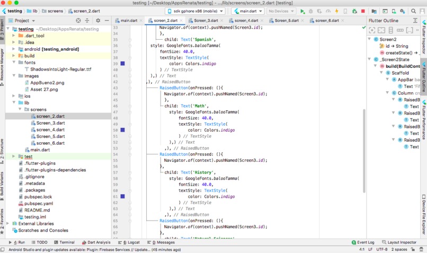The width and height of the screenshot is (427, 253).
Task: Expand the android [testing_android] folder
Action: [x=14, y=49]
